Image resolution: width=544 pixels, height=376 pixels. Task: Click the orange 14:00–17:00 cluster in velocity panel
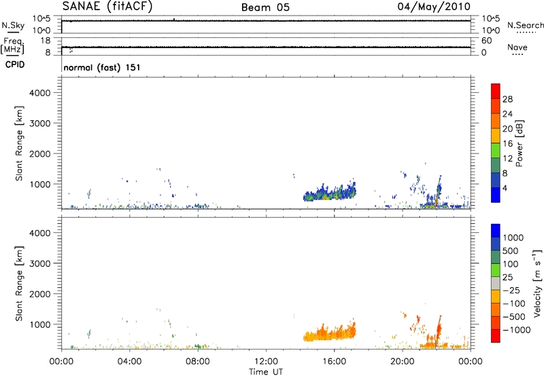coord(330,333)
